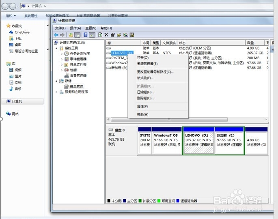The height and width of the screenshot is (219, 278).
Task: Click the scrollbar right arrow in volume list
Action: (266, 119)
